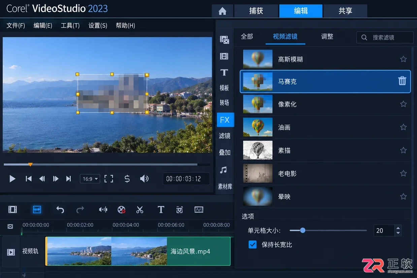Viewport: 417px width, 278px height.
Task: Step forward one frame
Action: tap(56, 179)
